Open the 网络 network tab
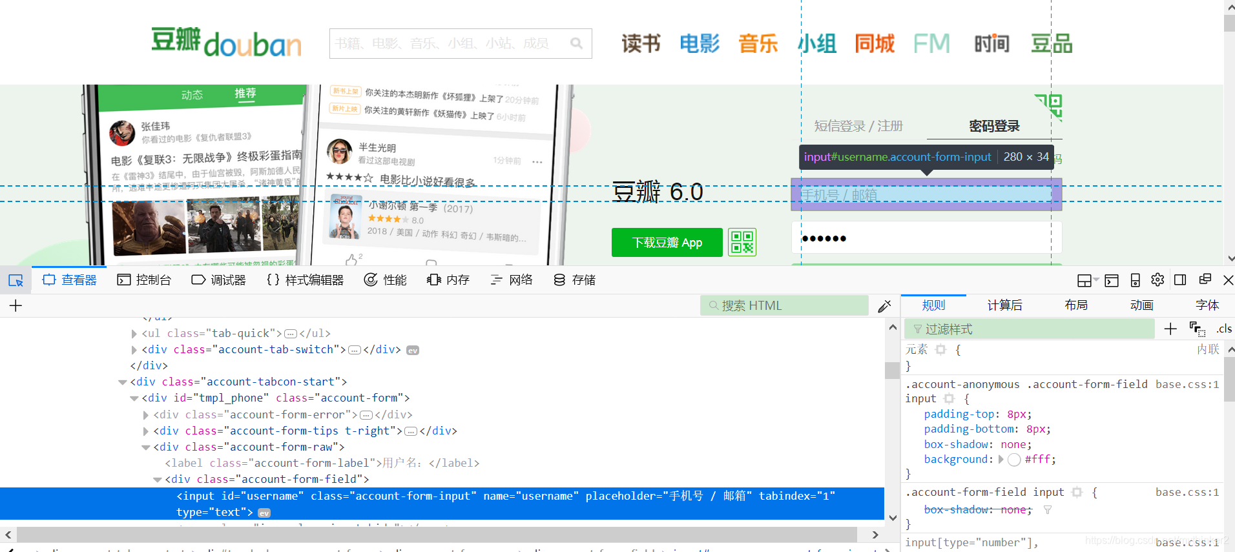The height and width of the screenshot is (552, 1235). pos(511,280)
